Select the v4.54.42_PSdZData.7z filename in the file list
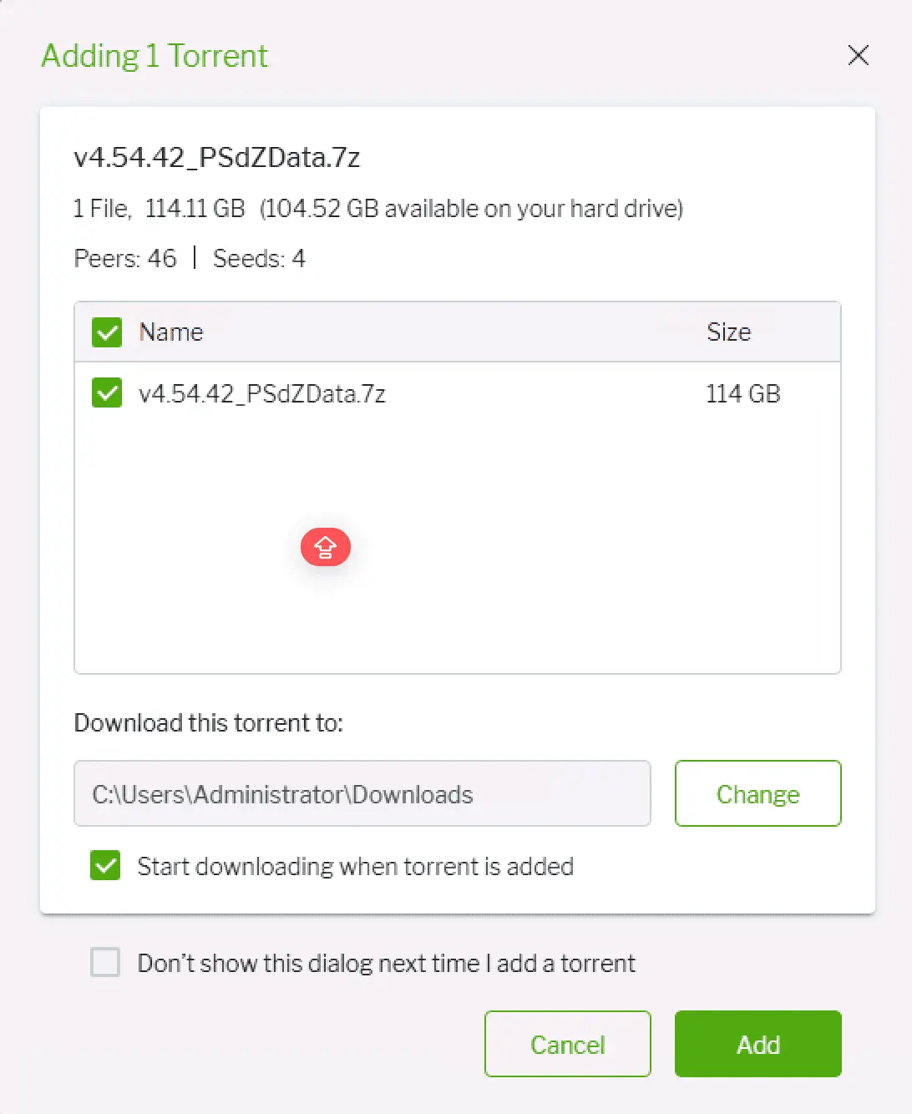 tap(262, 393)
